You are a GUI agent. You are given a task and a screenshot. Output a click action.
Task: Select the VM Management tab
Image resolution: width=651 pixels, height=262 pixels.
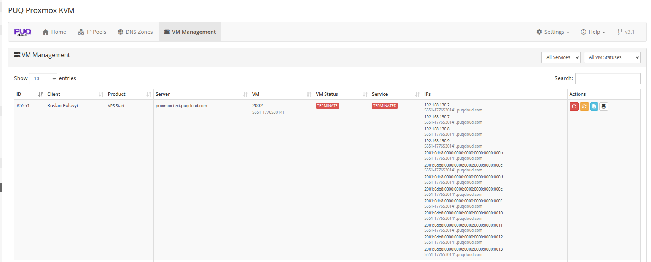coord(190,32)
